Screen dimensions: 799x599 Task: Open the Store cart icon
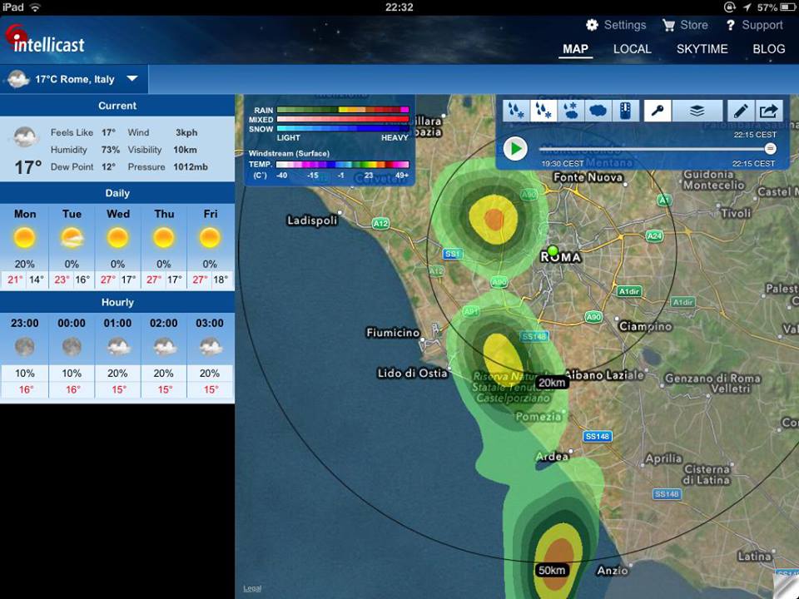click(x=668, y=25)
